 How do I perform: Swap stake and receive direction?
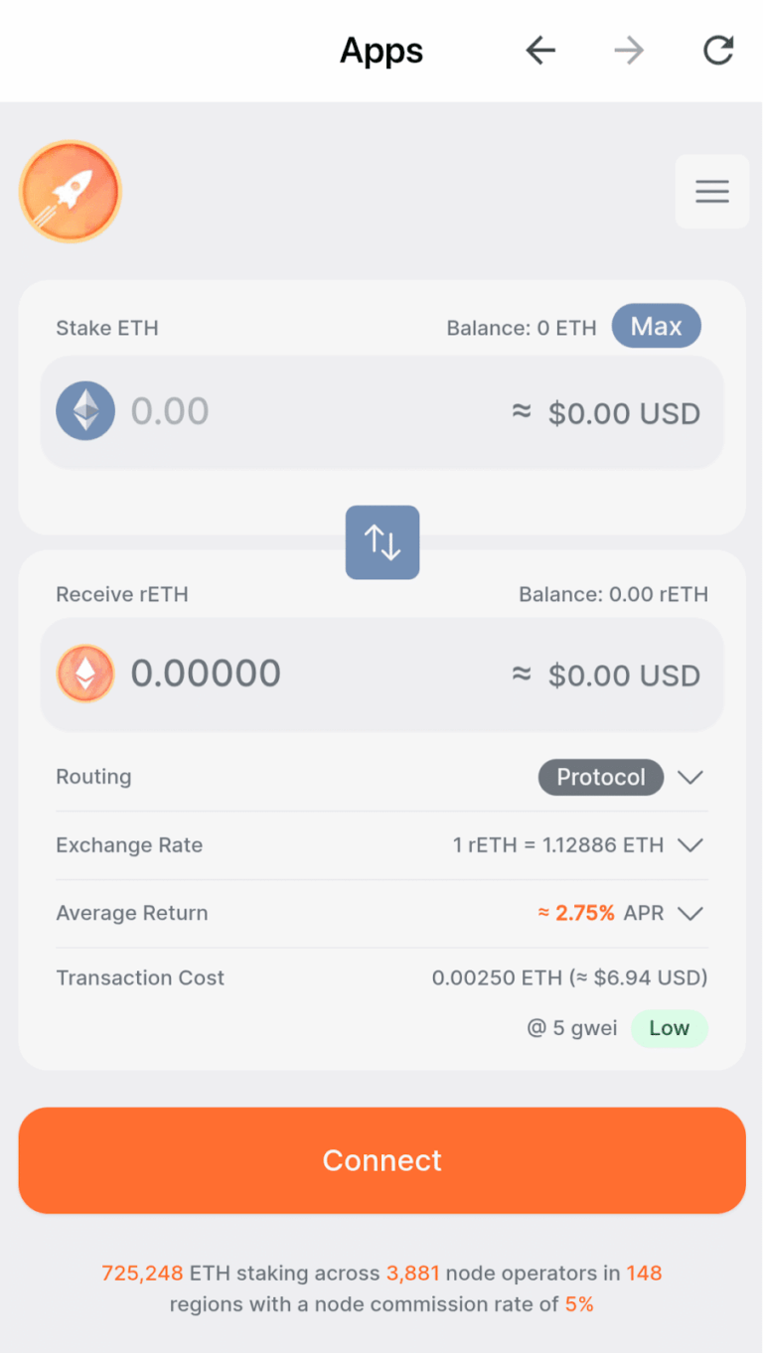(x=382, y=542)
